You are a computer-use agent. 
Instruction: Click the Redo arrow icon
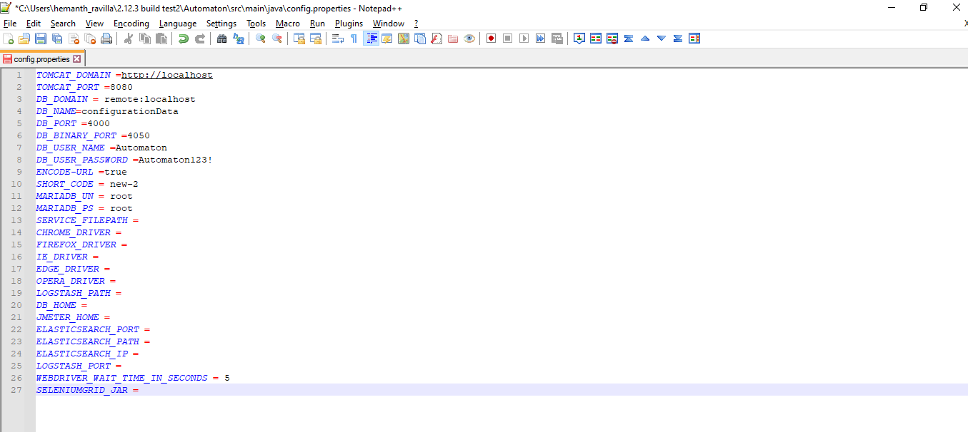click(x=200, y=38)
